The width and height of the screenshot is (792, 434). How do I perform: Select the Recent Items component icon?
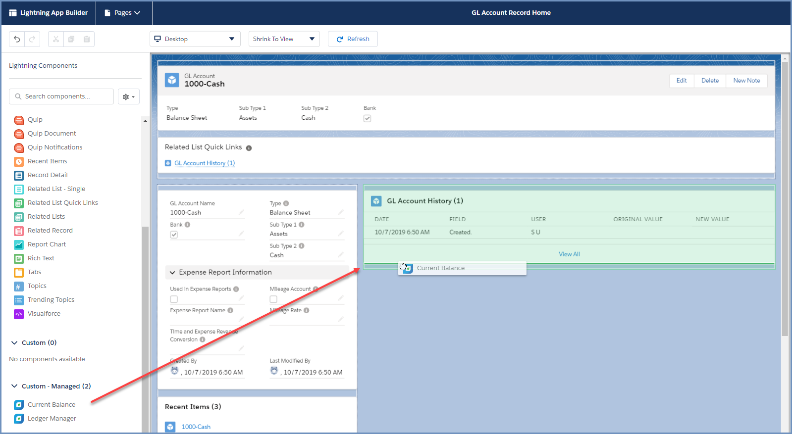pos(19,161)
